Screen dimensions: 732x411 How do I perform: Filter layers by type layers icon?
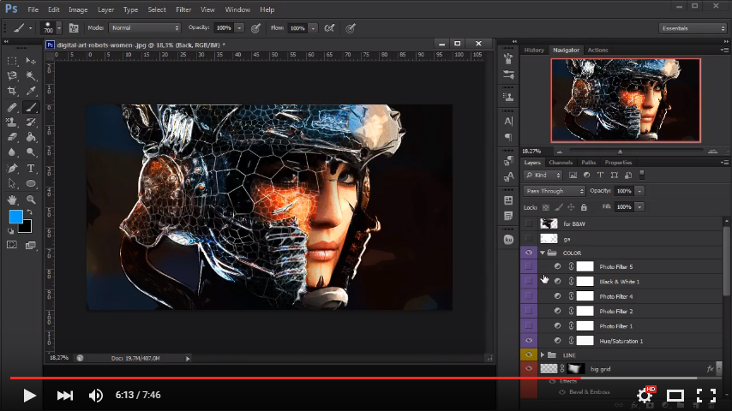[600, 175]
